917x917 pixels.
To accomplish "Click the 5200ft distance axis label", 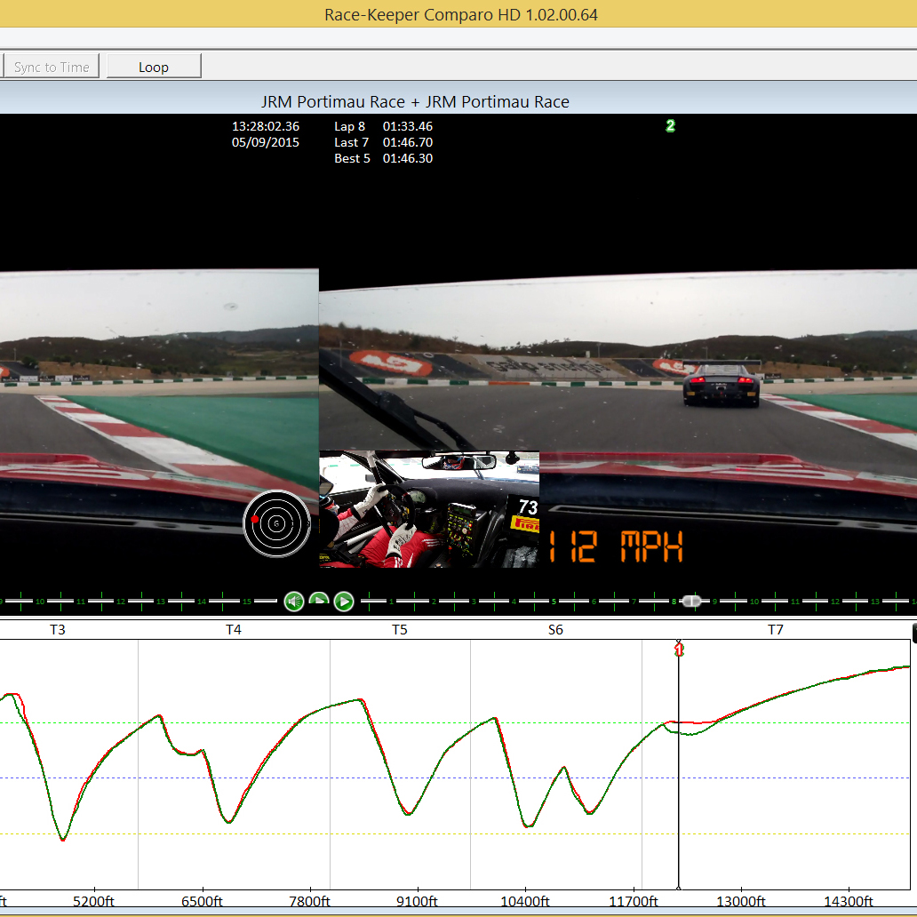I will click(93, 901).
